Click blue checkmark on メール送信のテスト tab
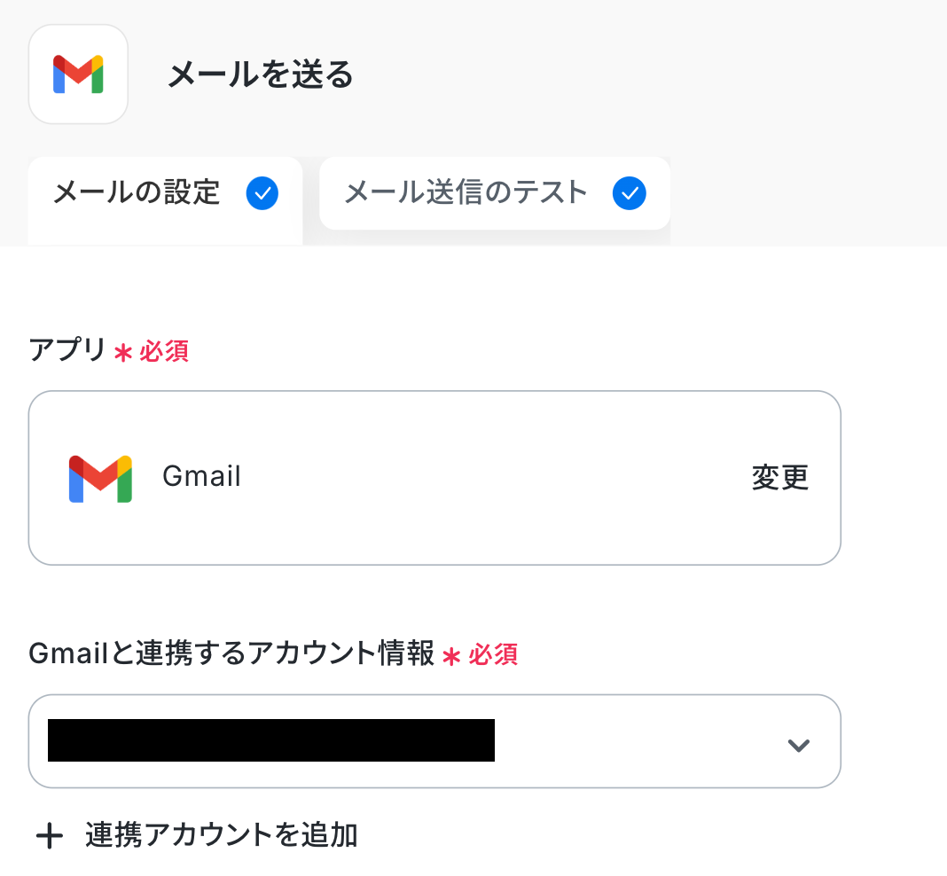947x876 pixels. (x=629, y=193)
